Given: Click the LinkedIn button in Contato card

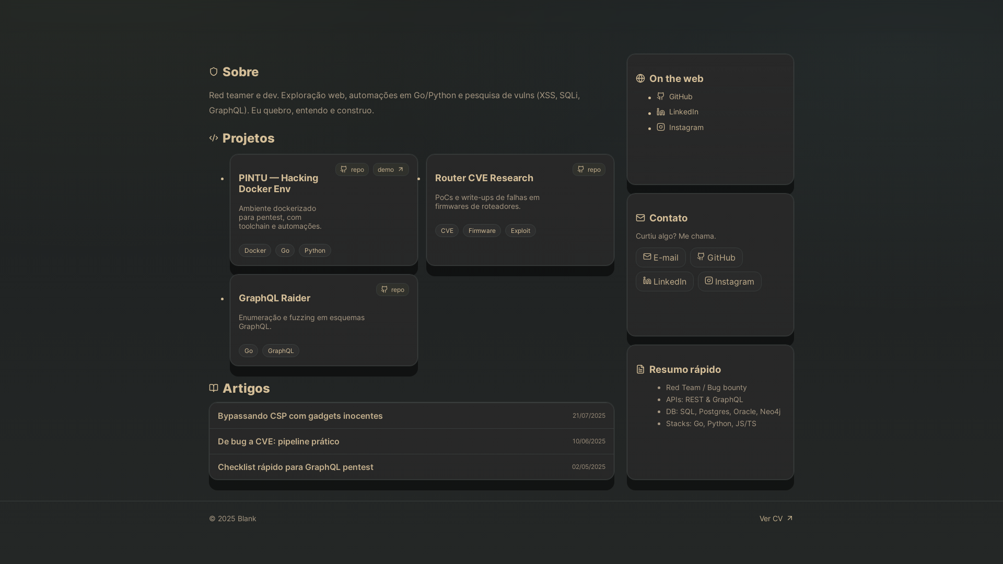Looking at the screenshot, I should tap(664, 281).
